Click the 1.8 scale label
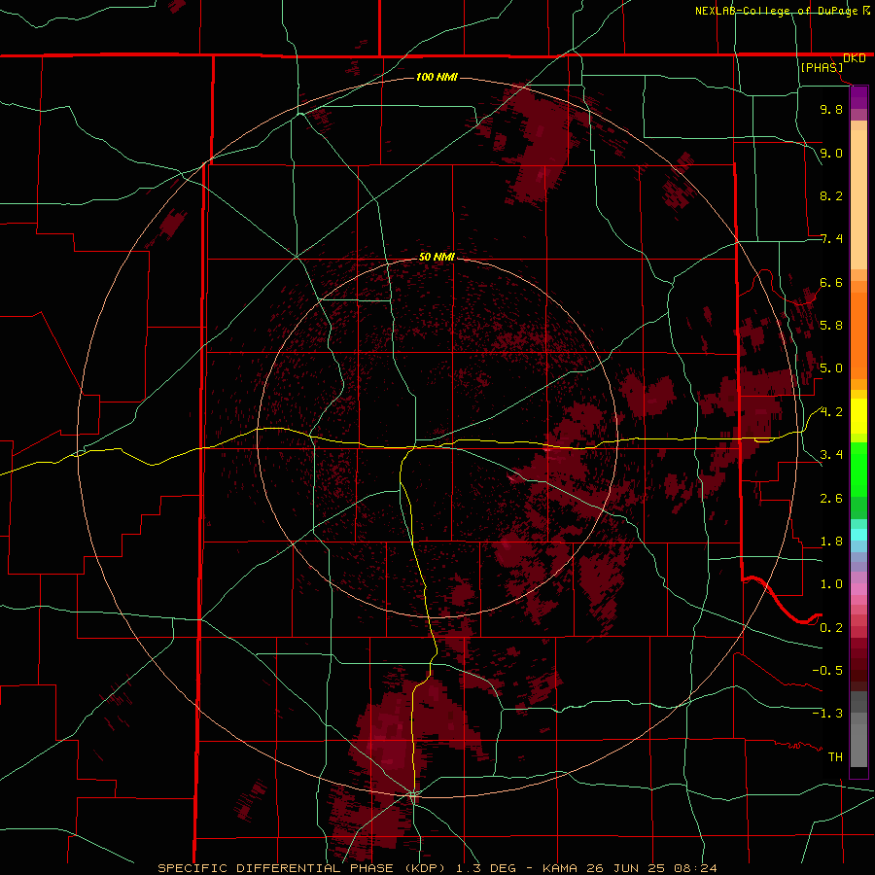 tap(831, 541)
